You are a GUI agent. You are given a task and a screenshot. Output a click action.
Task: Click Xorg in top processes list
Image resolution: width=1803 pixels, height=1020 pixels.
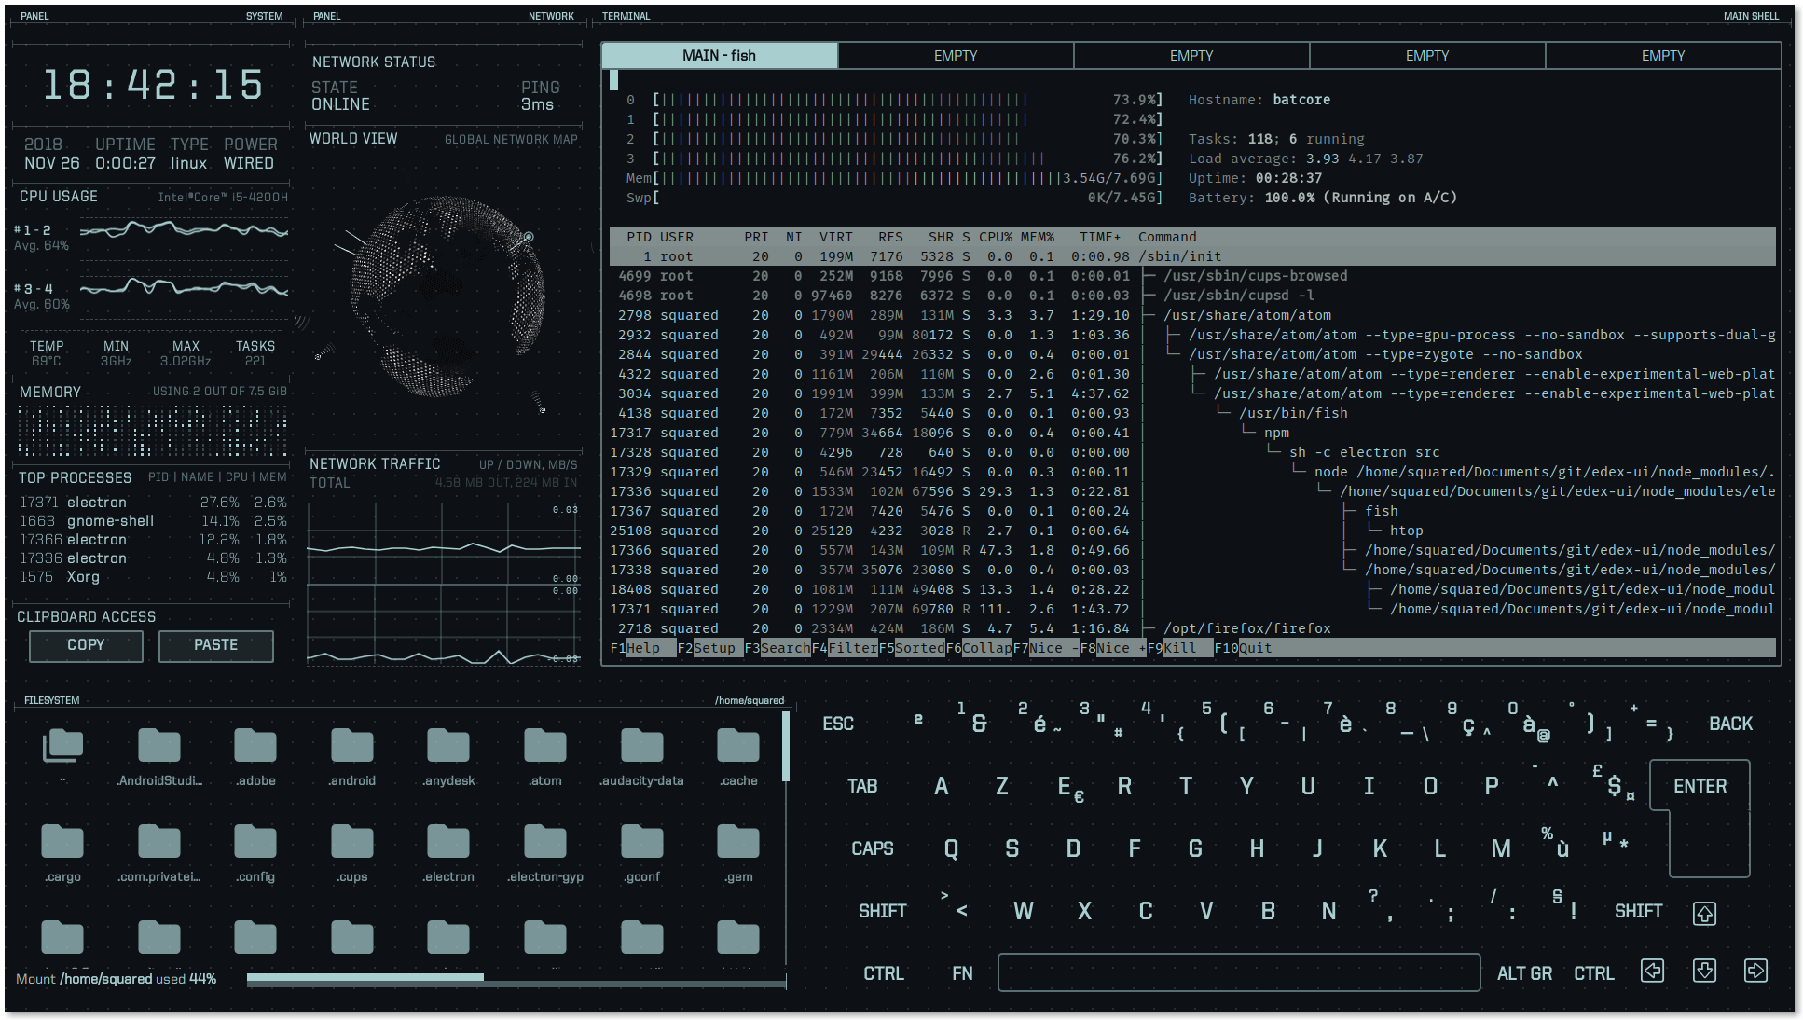[83, 577]
